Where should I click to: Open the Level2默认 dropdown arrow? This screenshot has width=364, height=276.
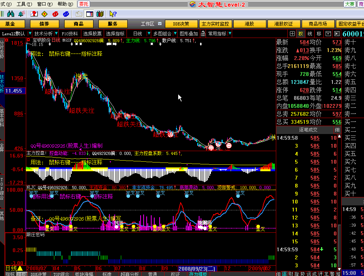[30, 34]
